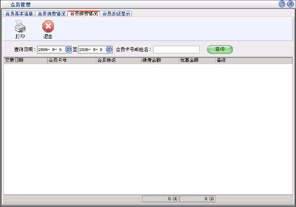Open the 会员消费情况 tab
The height and width of the screenshot is (207, 296).
pos(51,13)
